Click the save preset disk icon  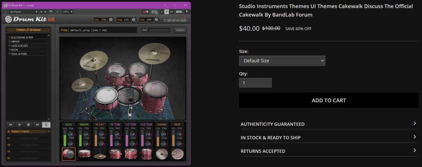51,12
